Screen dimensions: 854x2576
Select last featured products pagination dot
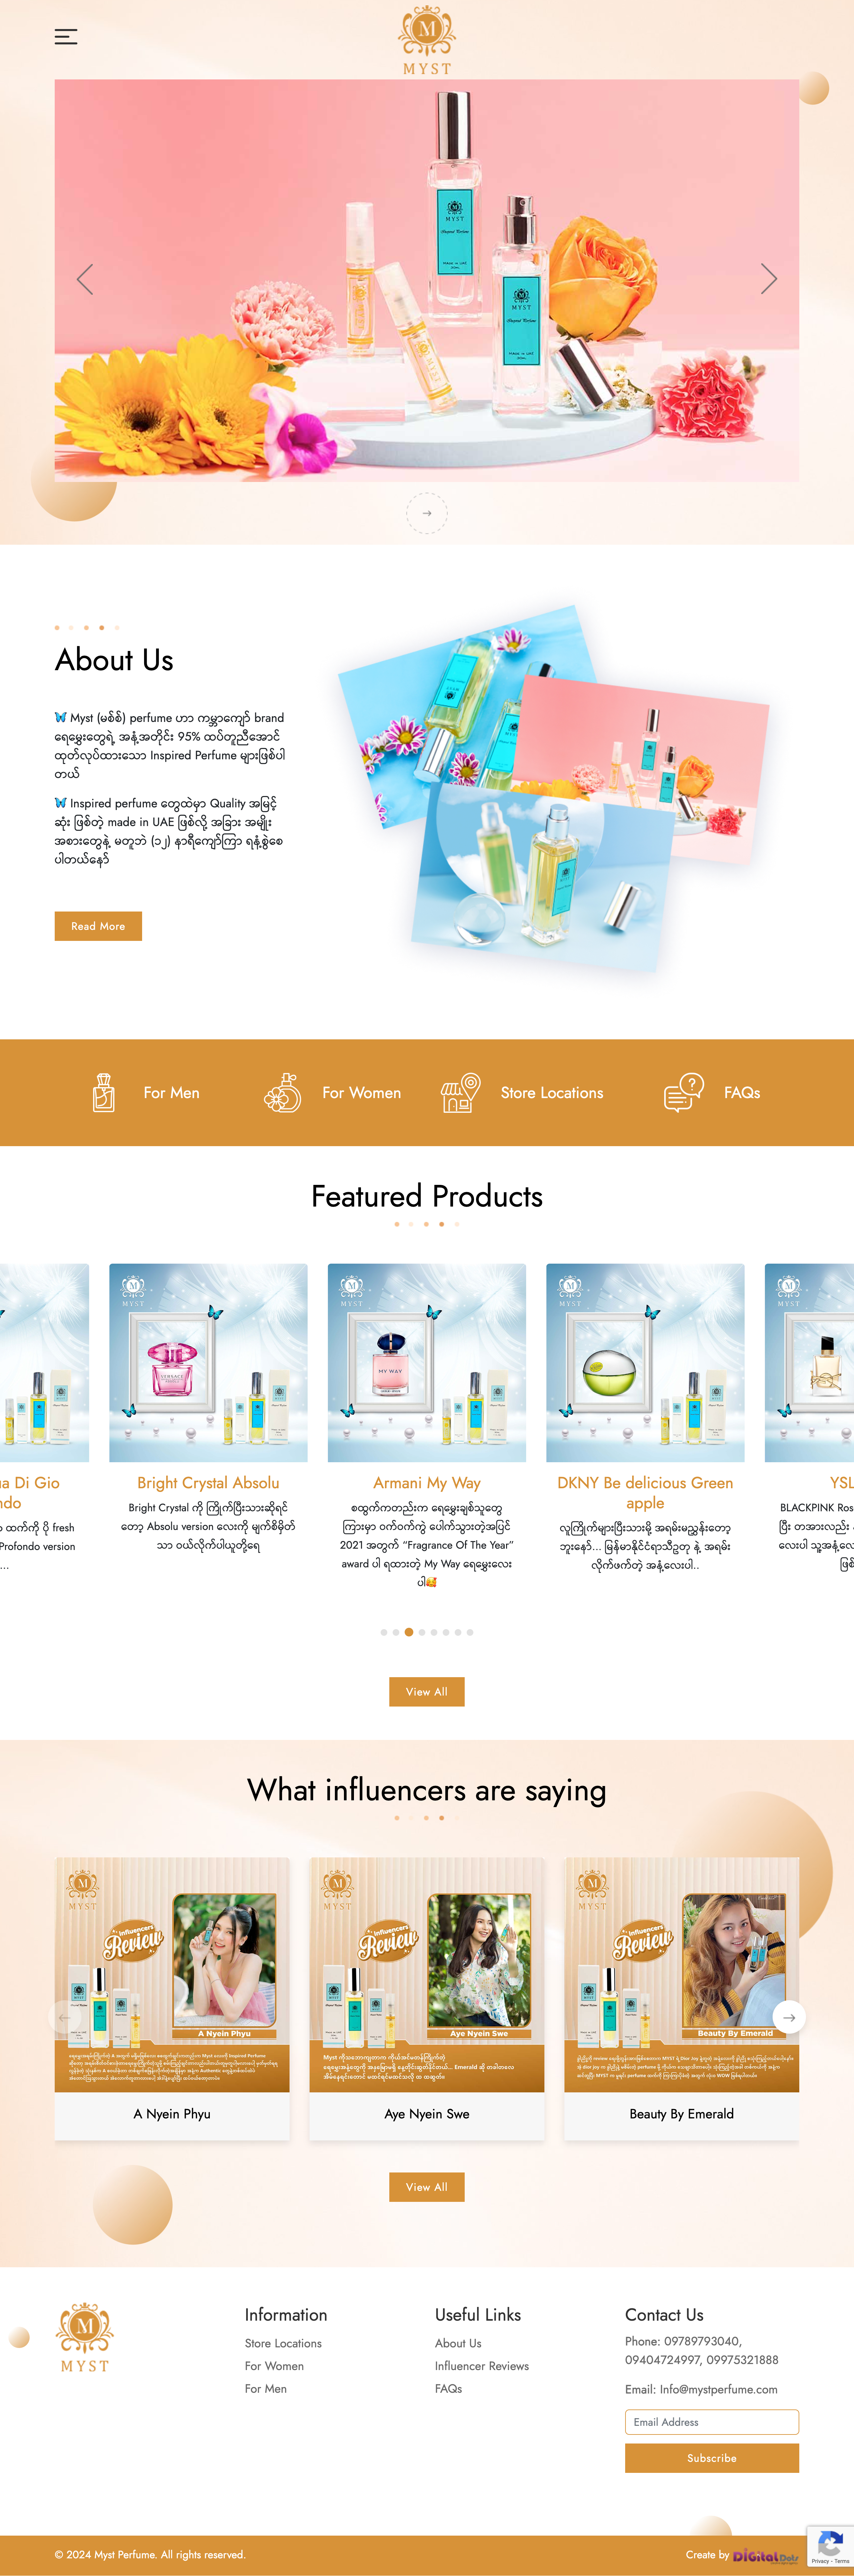click(x=470, y=1632)
